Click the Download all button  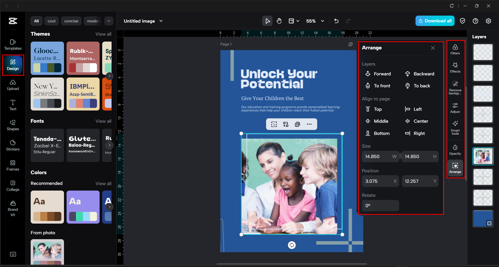click(x=435, y=21)
